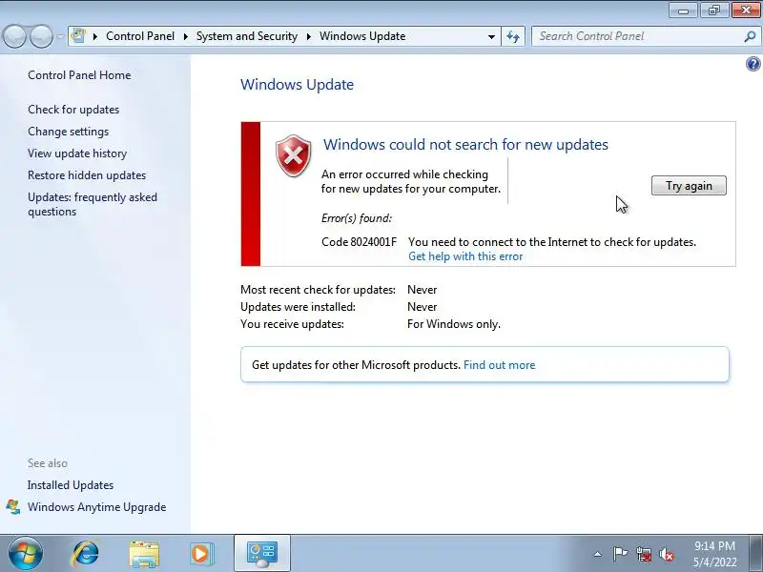Click the search magnifier icon
This screenshot has height=572, width=763.
click(x=750, y=36)
